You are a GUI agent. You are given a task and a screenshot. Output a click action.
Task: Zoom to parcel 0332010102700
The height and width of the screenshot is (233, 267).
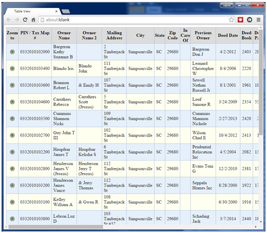(12, 135)
